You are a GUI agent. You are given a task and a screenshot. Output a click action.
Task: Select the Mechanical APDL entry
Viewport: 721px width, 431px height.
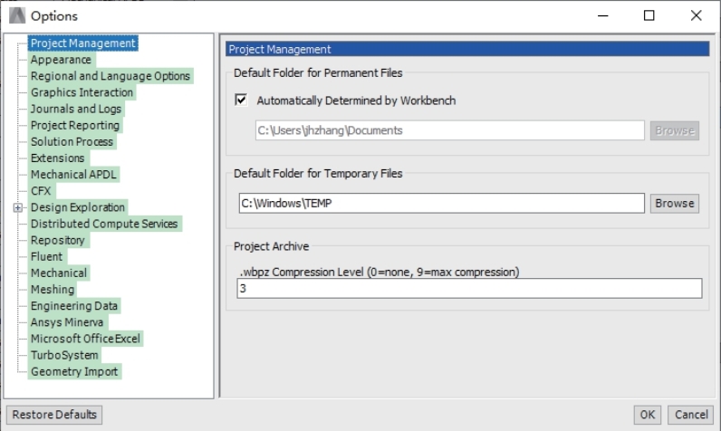pos(73,175)
